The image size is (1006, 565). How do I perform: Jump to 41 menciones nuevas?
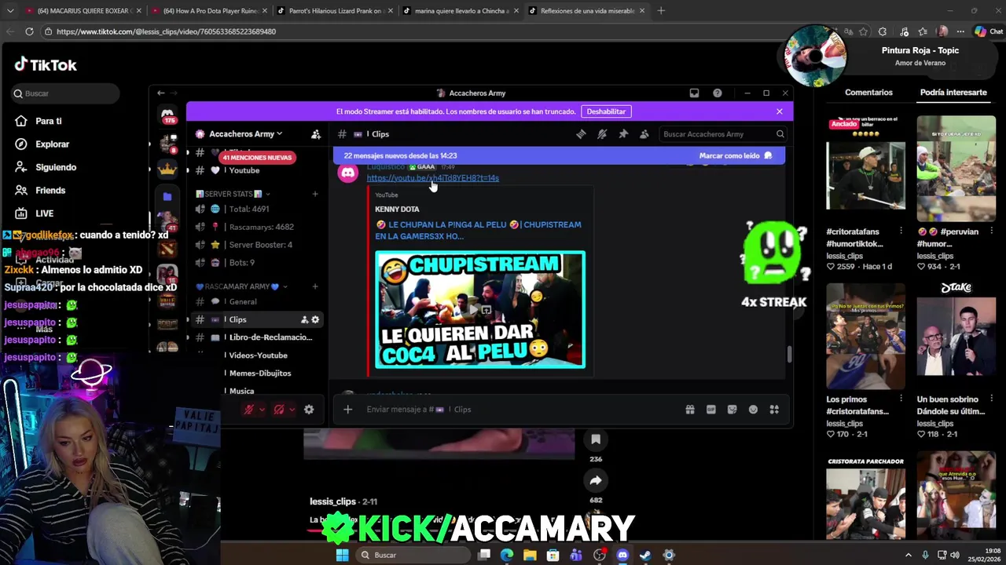[257, 158]
